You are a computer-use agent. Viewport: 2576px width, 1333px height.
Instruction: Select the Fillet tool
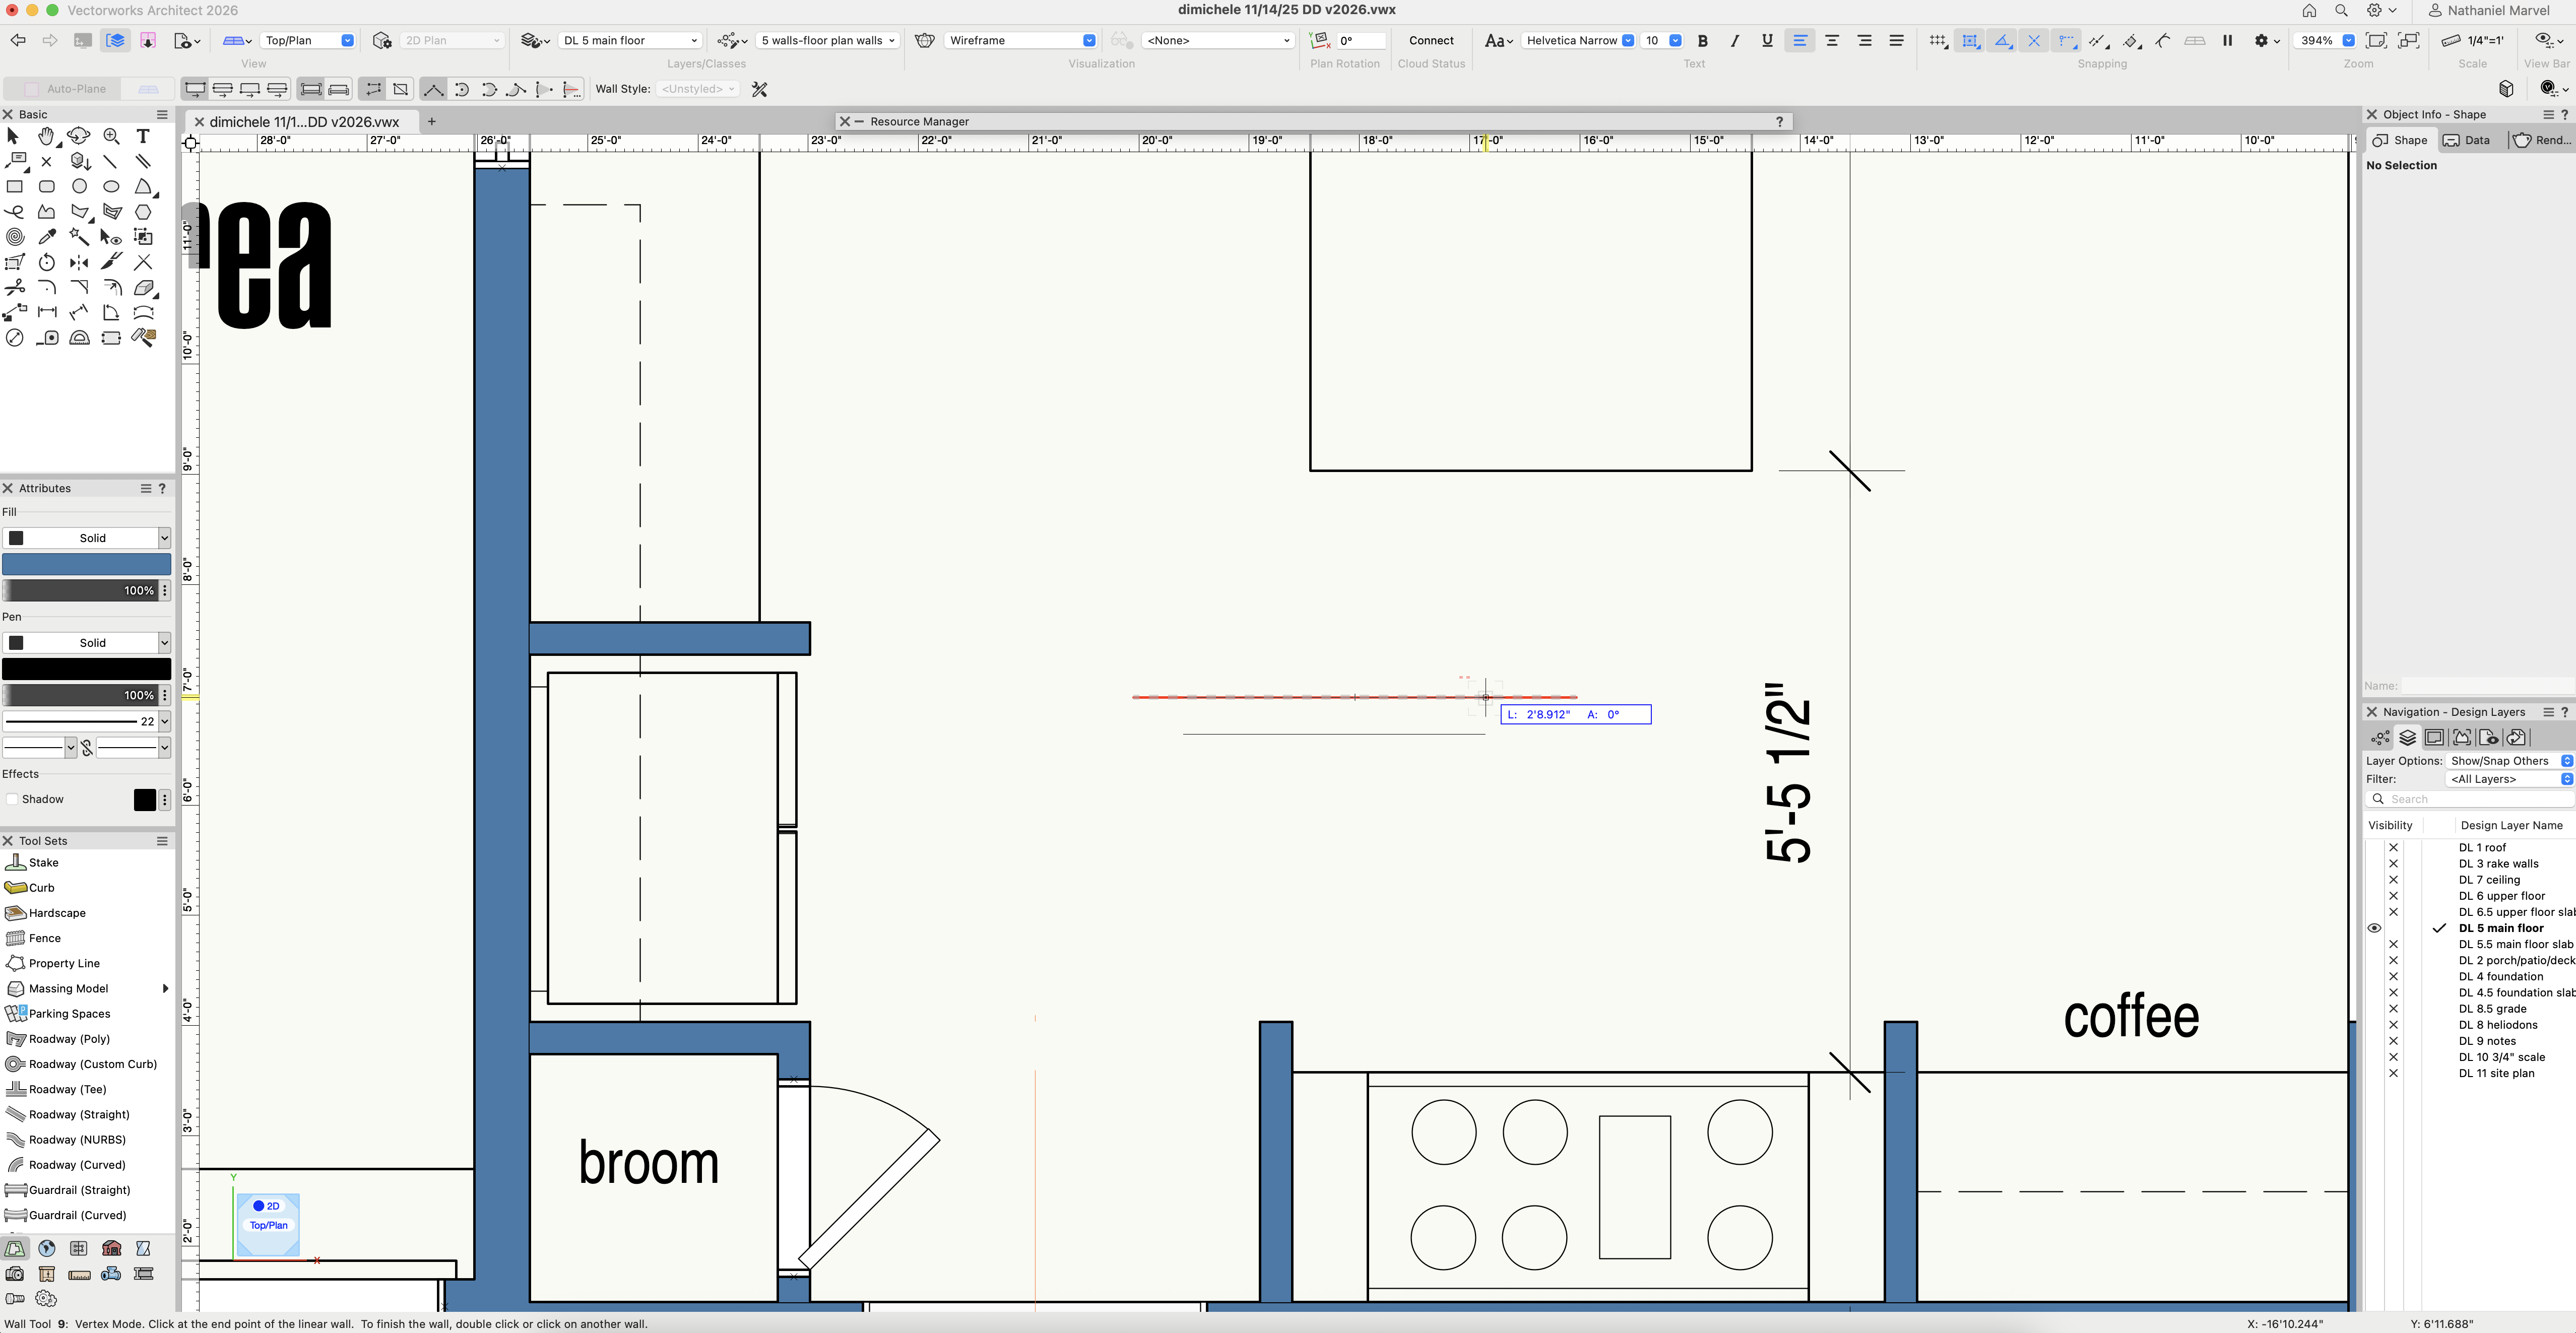pyautogui.click(x=47, y=287)
